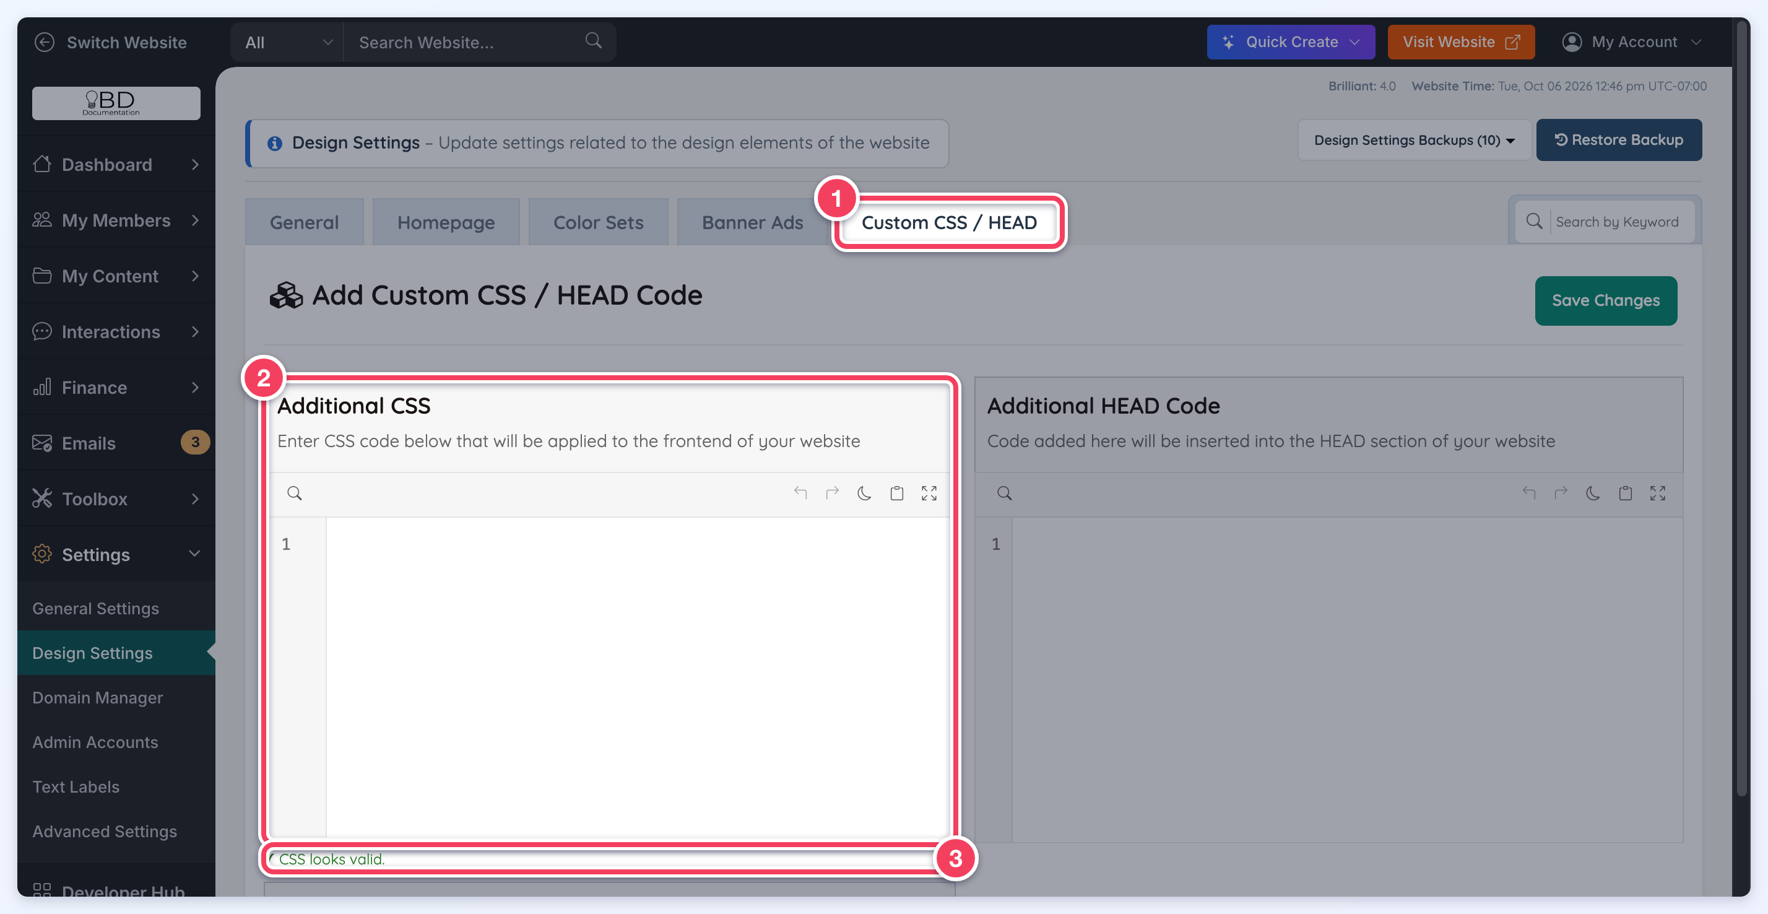This screenshot has height=914, width=1768.
Task: Toggle dark mode moon in HEAD Code editor
Action: [x=1593, y=492]
